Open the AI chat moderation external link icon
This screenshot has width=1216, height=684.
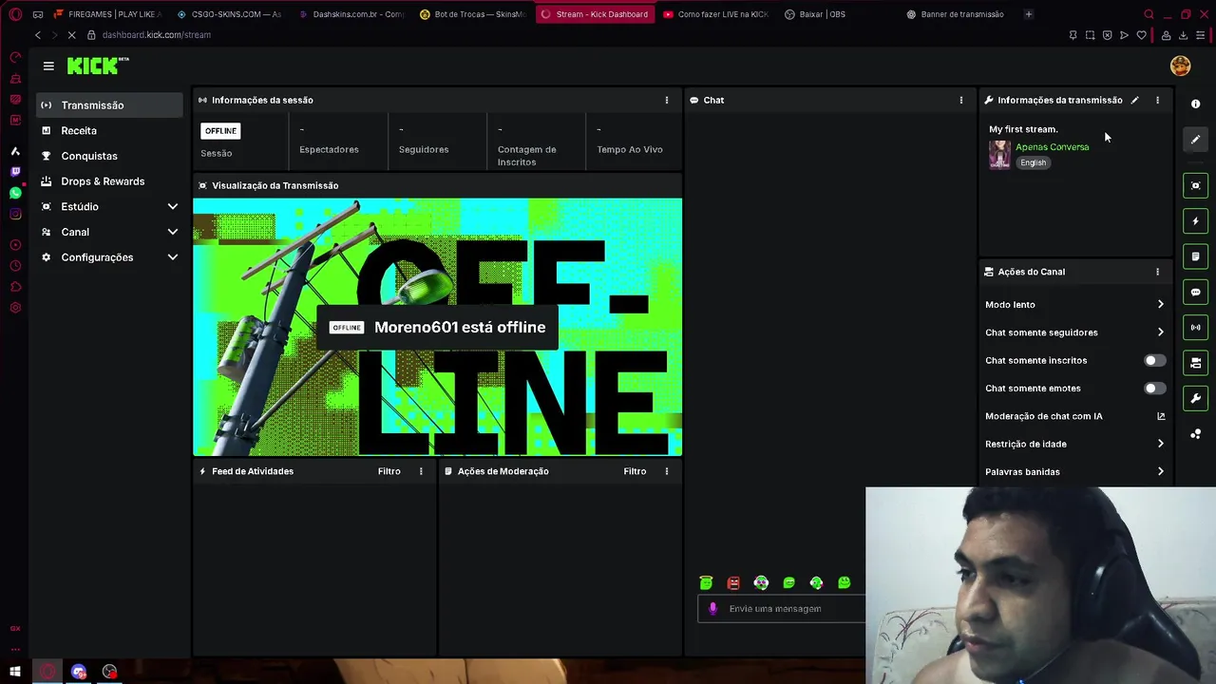click(x=1160, y=416)
